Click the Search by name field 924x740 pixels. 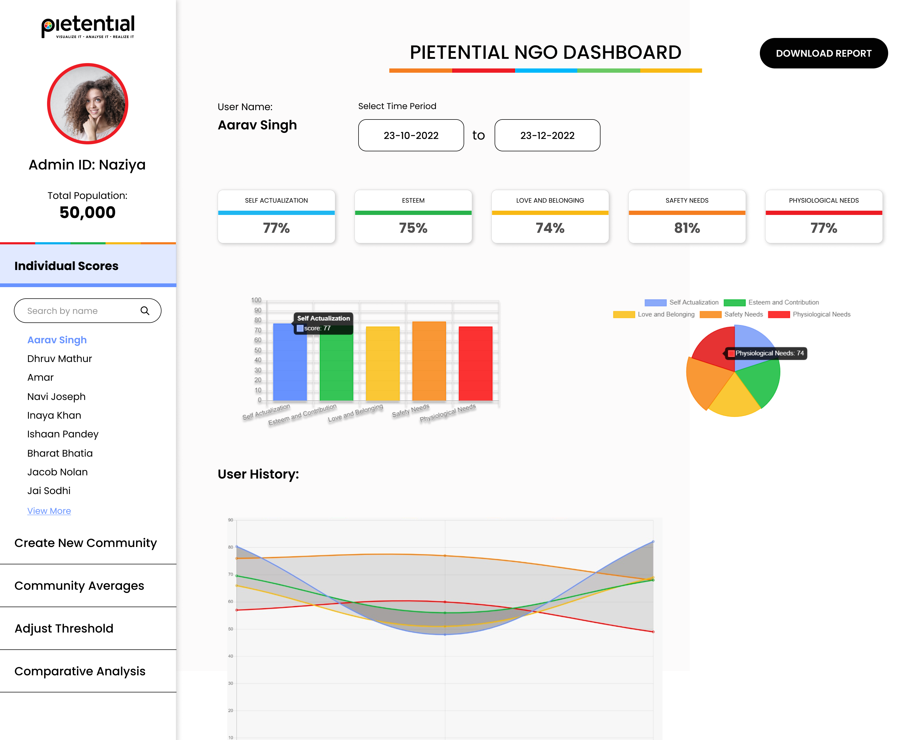click(x=87, y=311)
